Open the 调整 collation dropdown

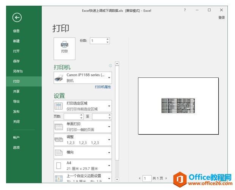(83, 140)
